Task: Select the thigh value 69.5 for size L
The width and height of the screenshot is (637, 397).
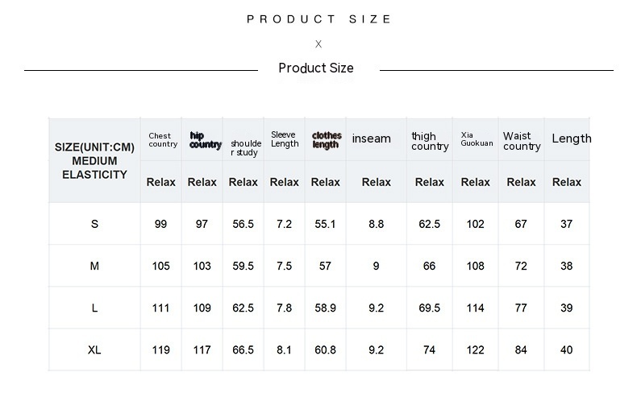Action: tap(429, 308)
